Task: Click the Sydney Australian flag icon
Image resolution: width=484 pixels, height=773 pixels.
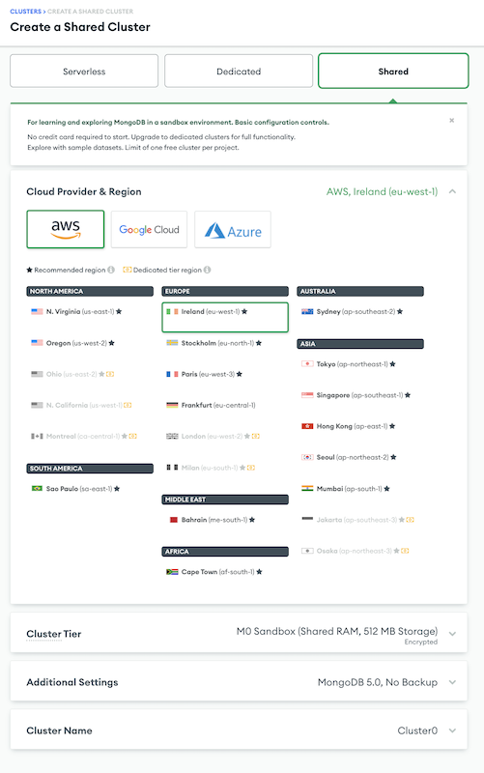Action: [x=307, y=311]
